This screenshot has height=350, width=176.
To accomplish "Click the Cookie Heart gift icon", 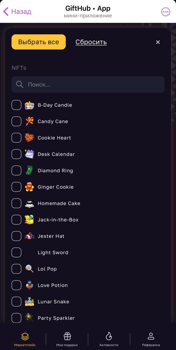I will click(29, 138).
